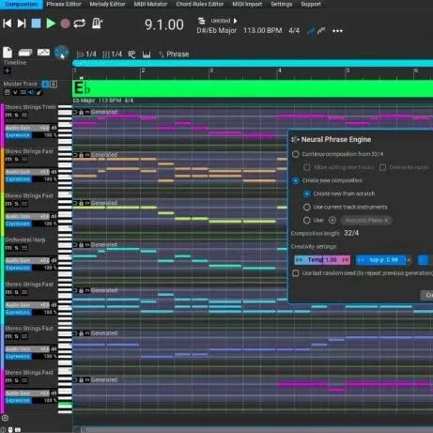The height and width of the screenshot is (433, 433).
Task: Open the MIDI Import tab
Action: point(247,4)
